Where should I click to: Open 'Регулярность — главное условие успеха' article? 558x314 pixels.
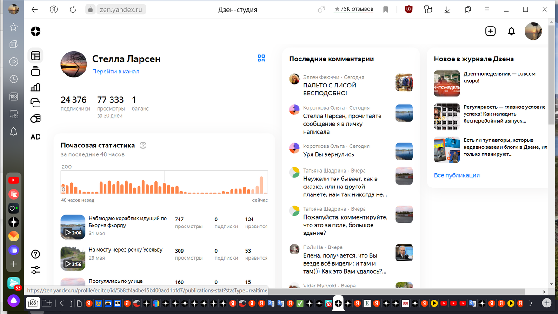tap(505, 114)
